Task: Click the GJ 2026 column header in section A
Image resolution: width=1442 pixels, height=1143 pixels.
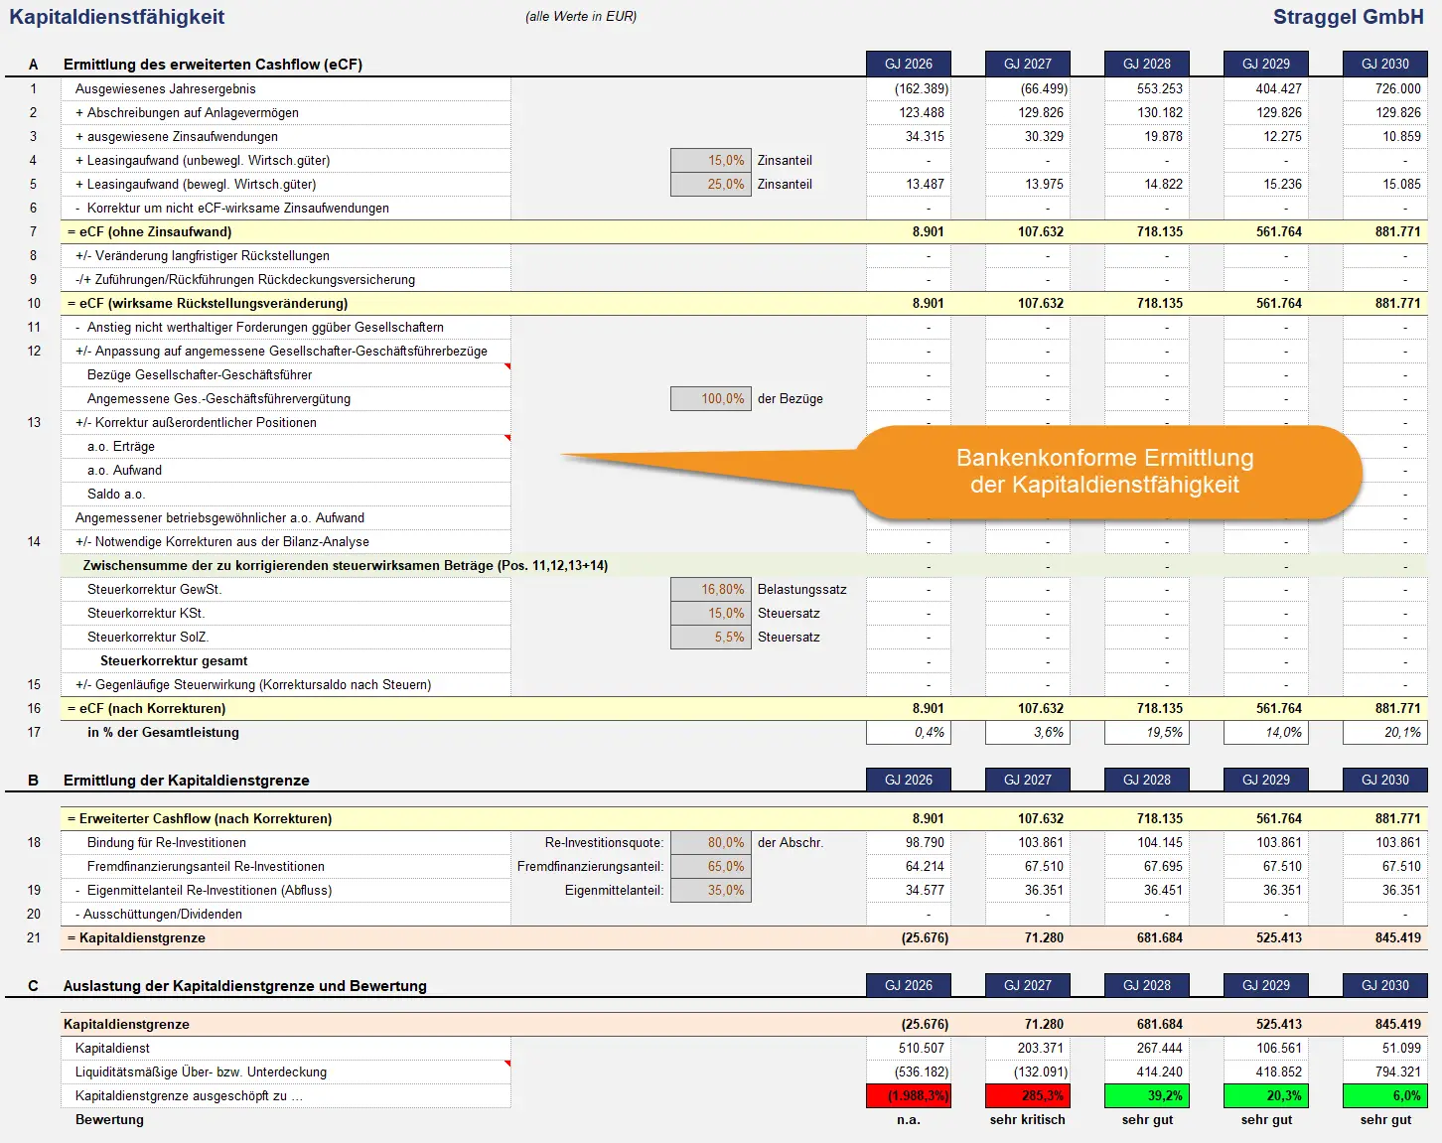Action: pyautogui.click(x=908, y=64)
